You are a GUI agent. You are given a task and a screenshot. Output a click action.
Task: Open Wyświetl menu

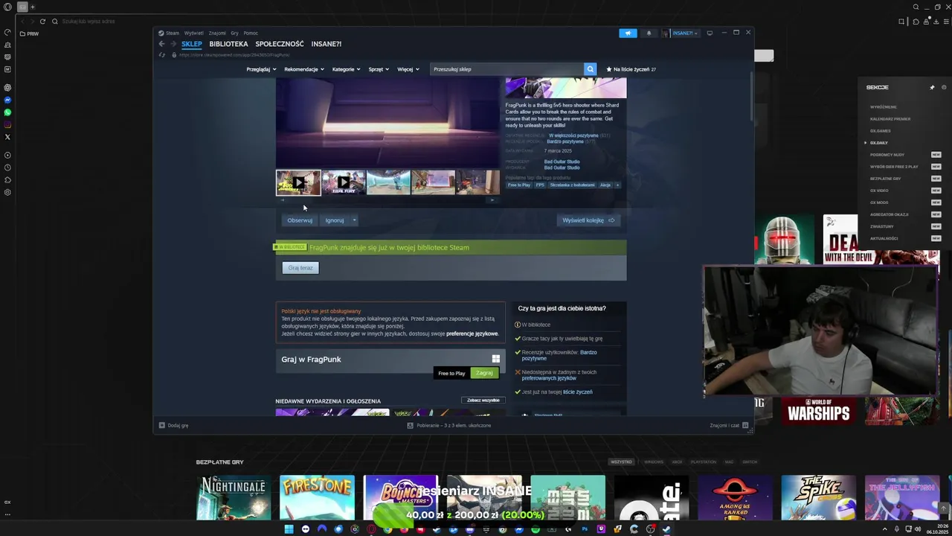pos(193,33)
